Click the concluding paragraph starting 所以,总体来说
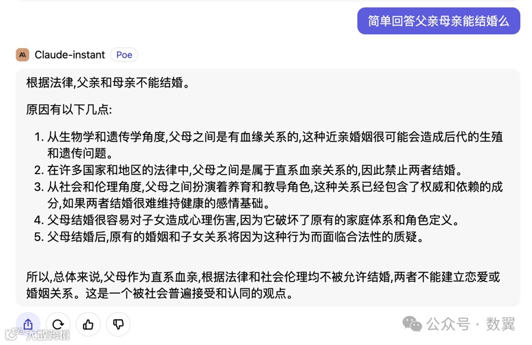532x345 pixels. [263, 277]
